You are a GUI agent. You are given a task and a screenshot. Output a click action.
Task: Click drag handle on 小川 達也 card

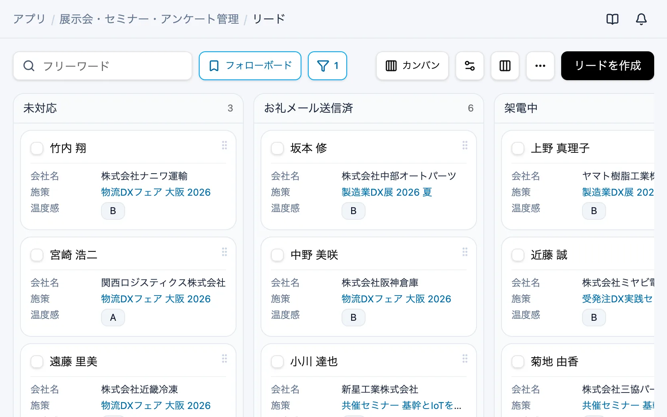coord(465,358)
